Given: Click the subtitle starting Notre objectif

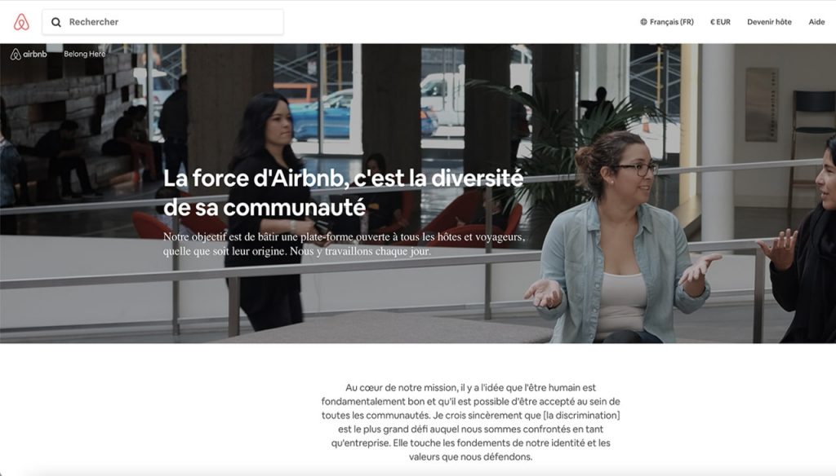Looking at the screenshot, I should tap(344, 244).
